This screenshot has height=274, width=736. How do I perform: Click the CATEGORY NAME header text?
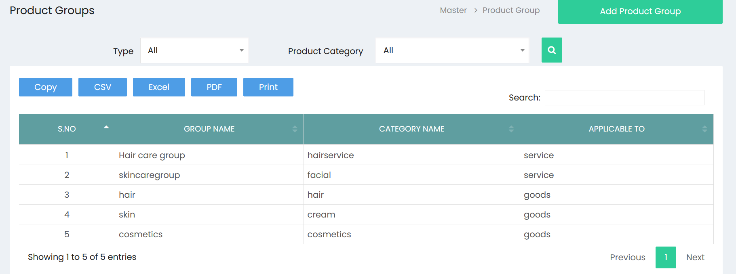pyautogui.click(x=411, y=129)
